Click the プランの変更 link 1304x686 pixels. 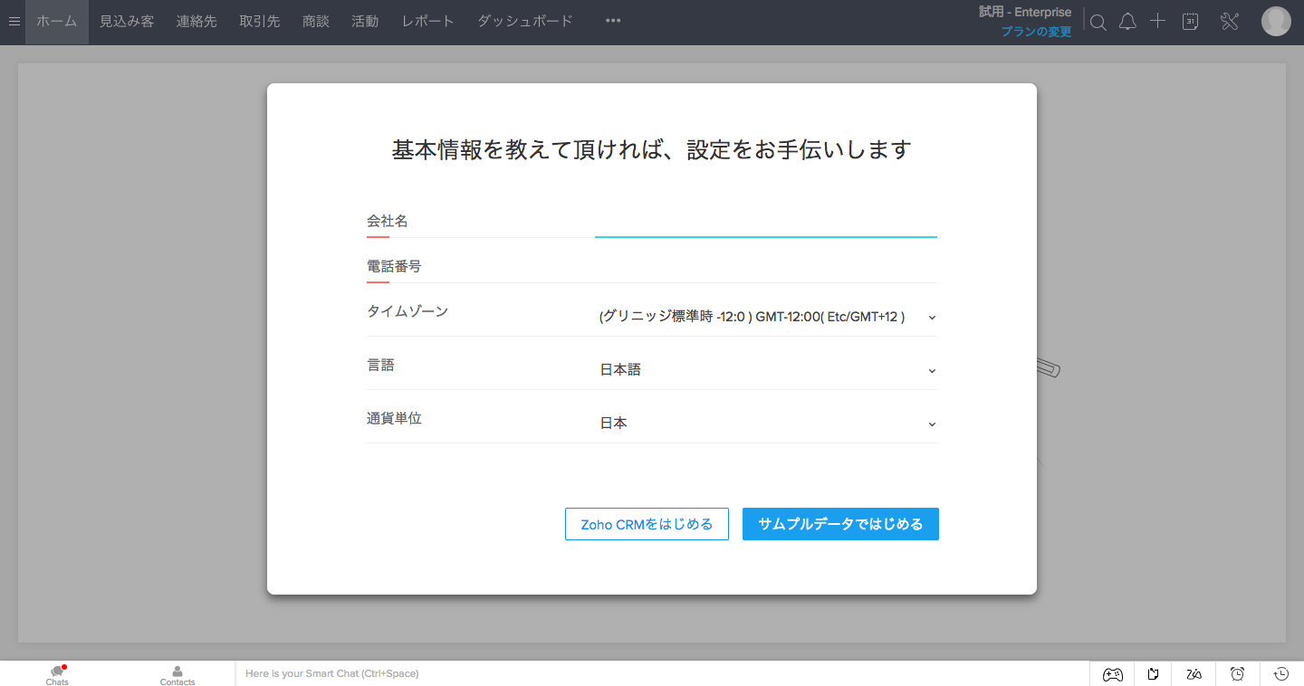(x=1036, y=32)
